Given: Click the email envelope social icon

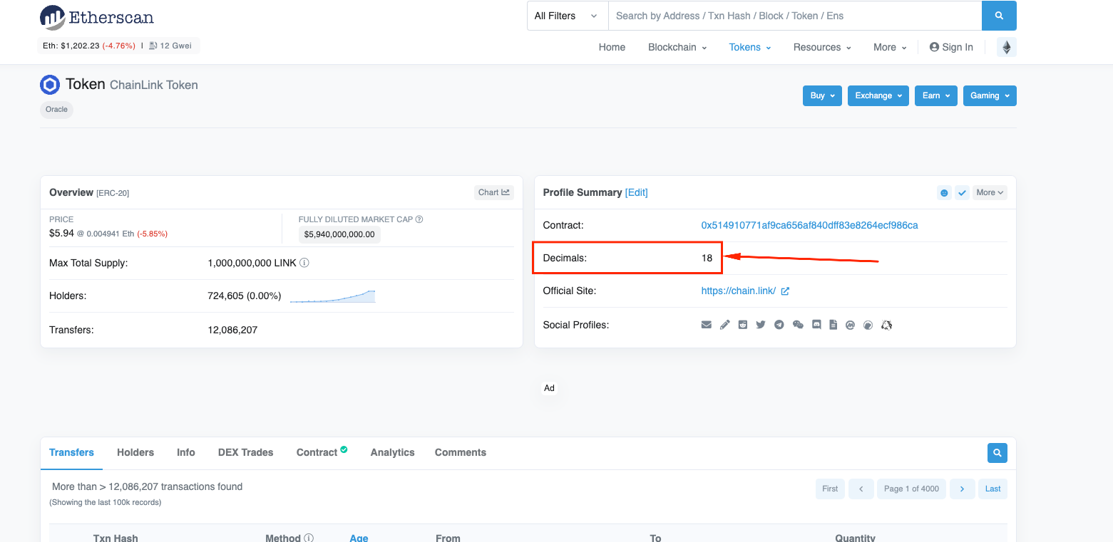Looking at the screenshot, I should click(x=707, y=325).
